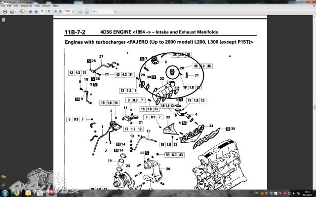Click torque box '49 5.0 36' in the diagram
Viewport: 316px width, 197px height.
(202, 66)
